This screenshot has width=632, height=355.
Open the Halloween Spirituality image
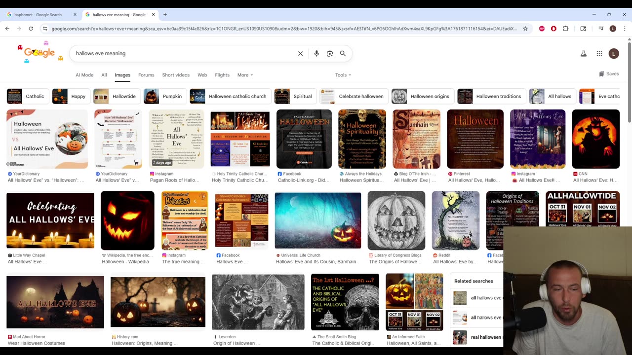(x=362, y=139)
